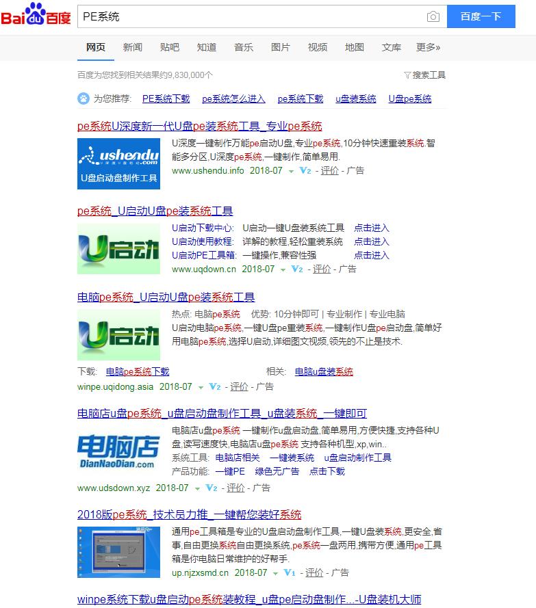Viewport: 536px width, 608px height.
Task: Click suggested search PE系统下载
Action: pyautogui.click(x=166, y=99)
